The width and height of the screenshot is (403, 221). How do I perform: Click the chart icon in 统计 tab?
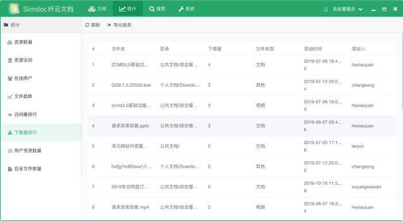(122, 9)
